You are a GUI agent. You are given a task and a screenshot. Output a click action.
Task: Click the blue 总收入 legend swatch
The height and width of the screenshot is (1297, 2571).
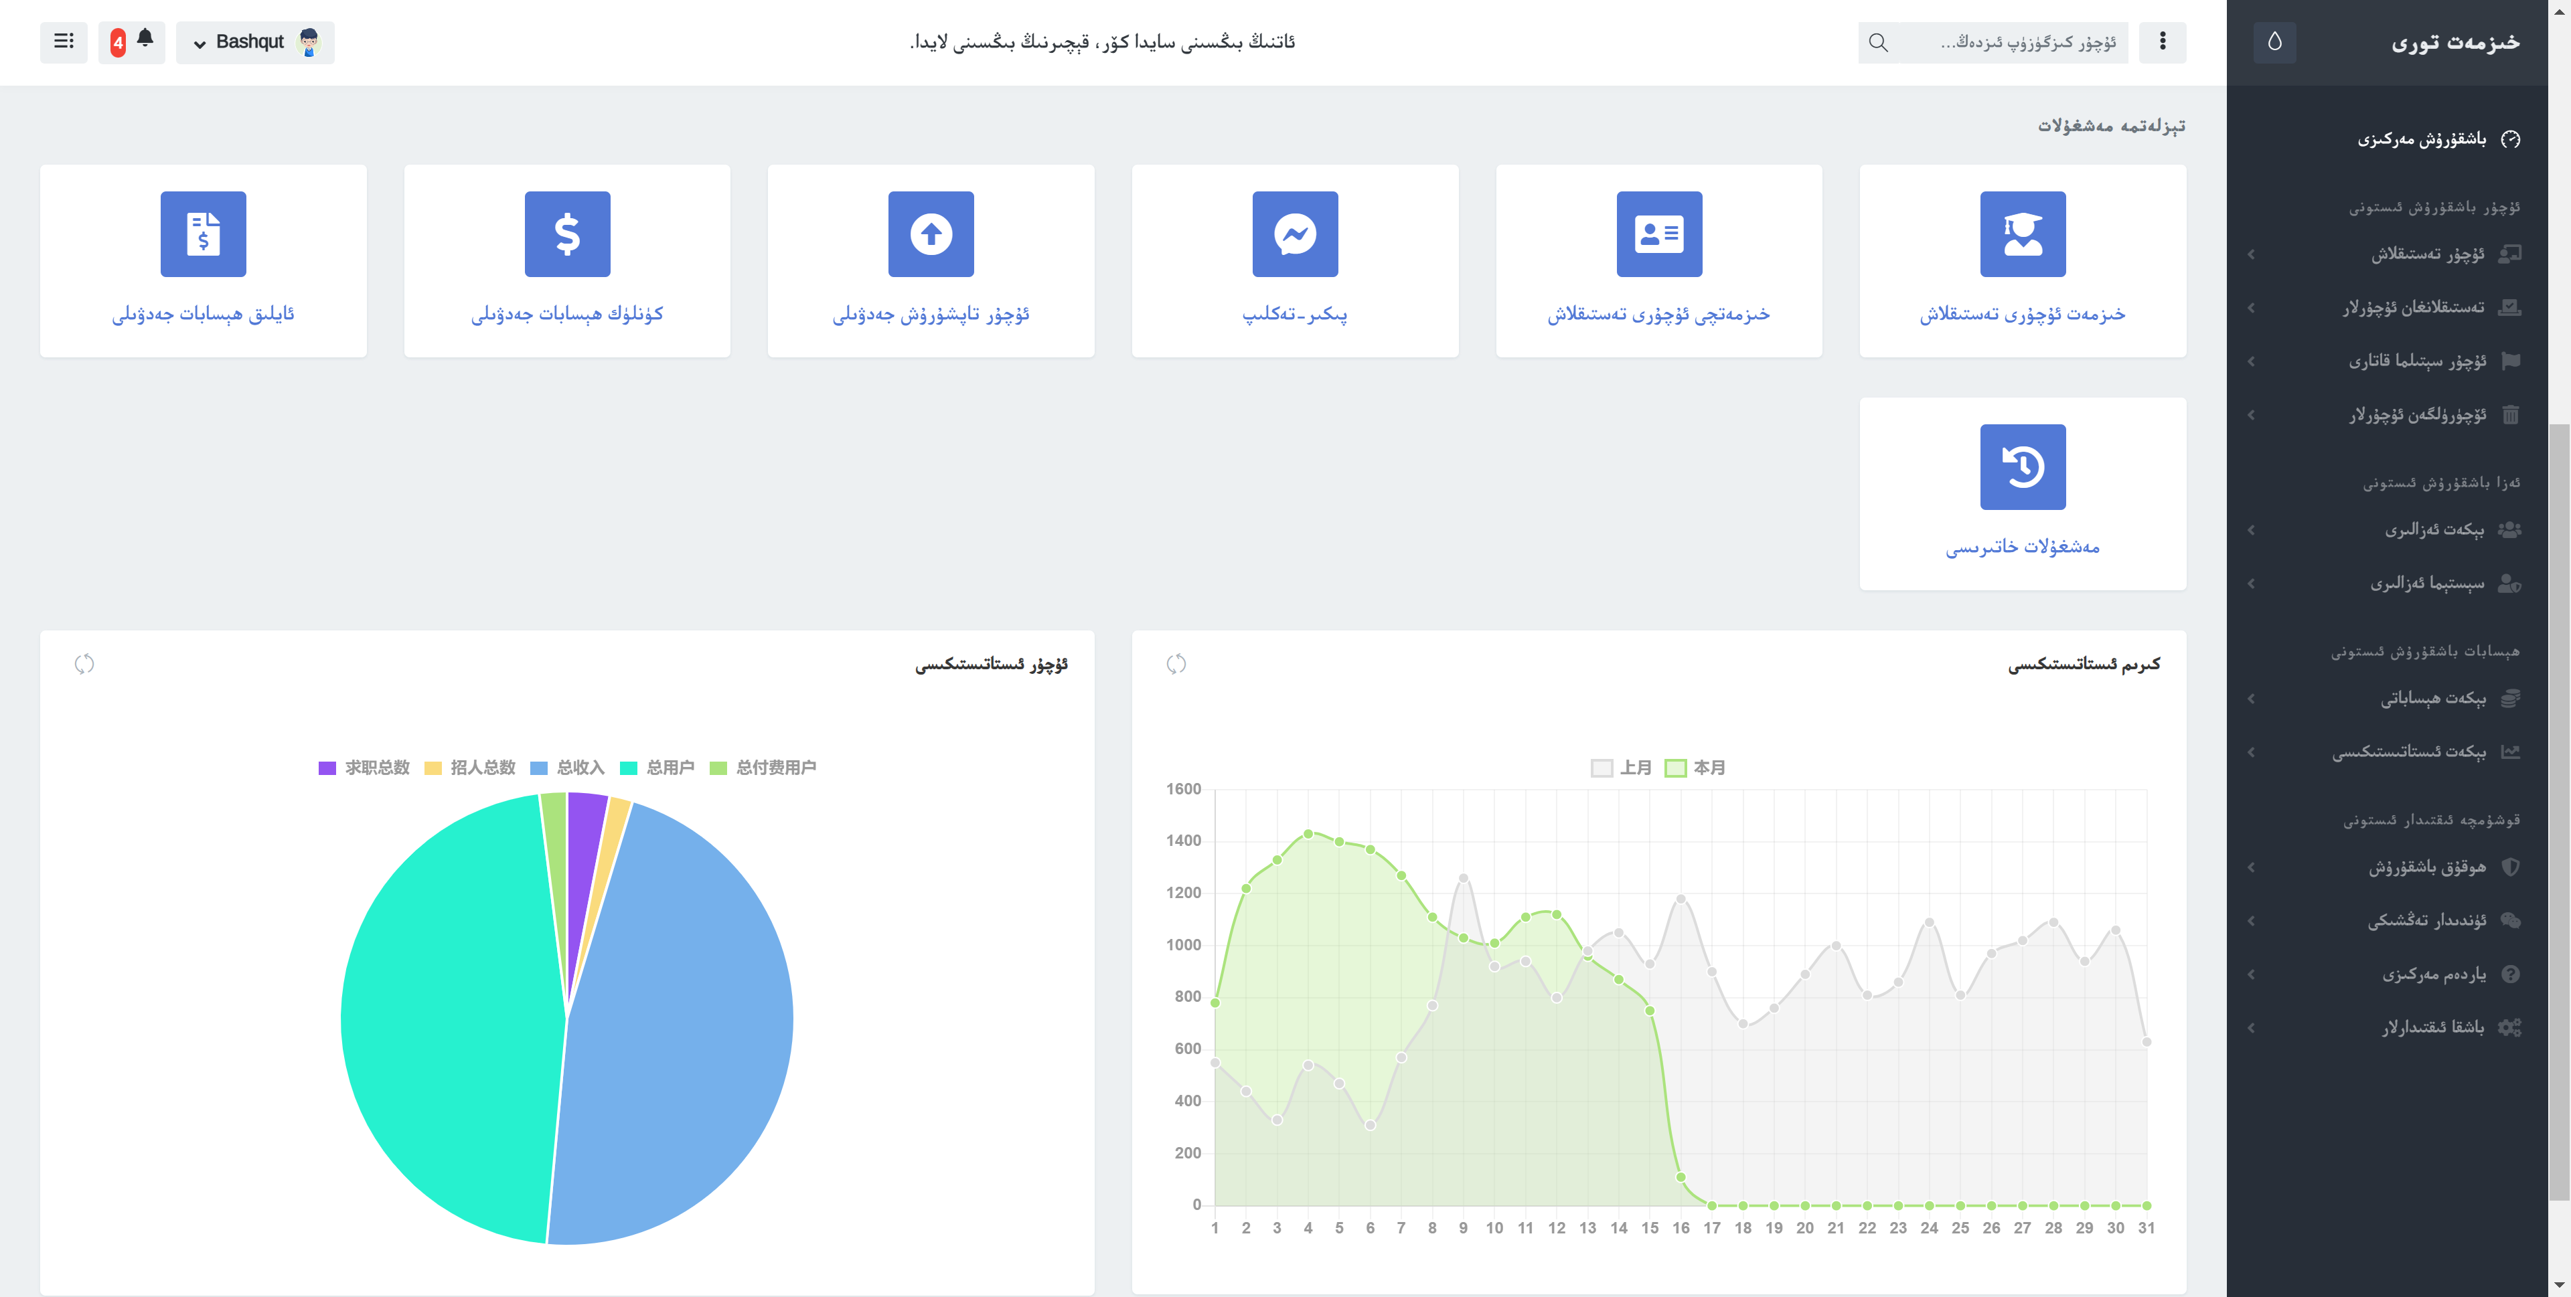pos(539,767)
